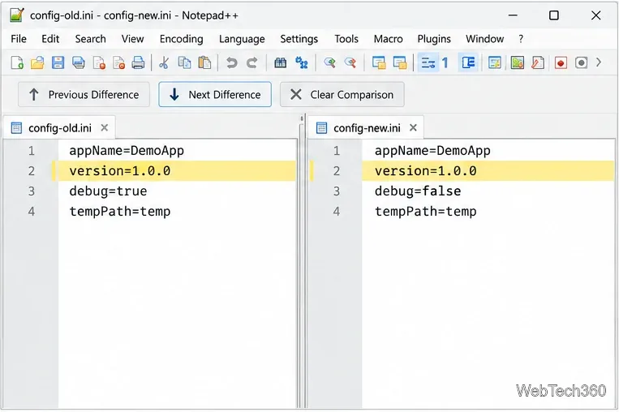Toggle the document map panel button
The width and height of the screenshot is (619, 412).
pyautogui.click(x=495, y=62)
